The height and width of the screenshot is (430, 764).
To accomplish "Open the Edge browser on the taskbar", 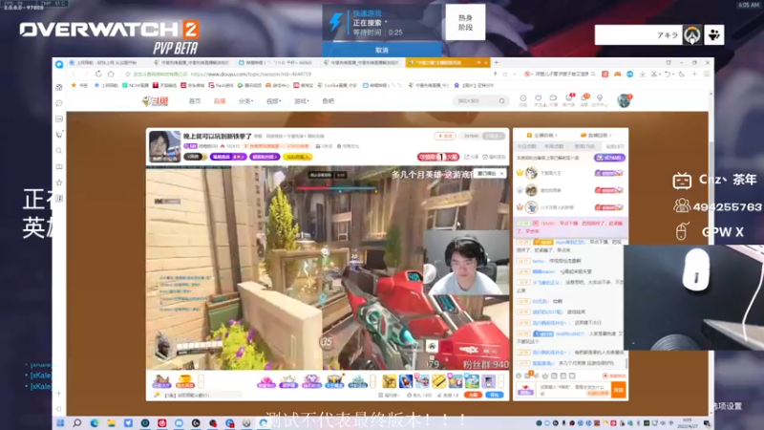I will (94, 423).
